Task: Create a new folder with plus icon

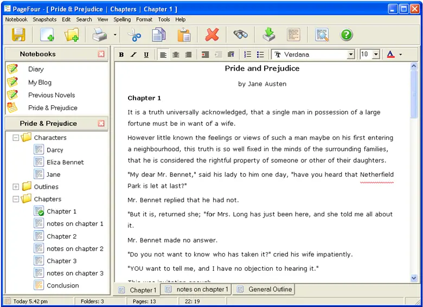Action: [72, 35]
